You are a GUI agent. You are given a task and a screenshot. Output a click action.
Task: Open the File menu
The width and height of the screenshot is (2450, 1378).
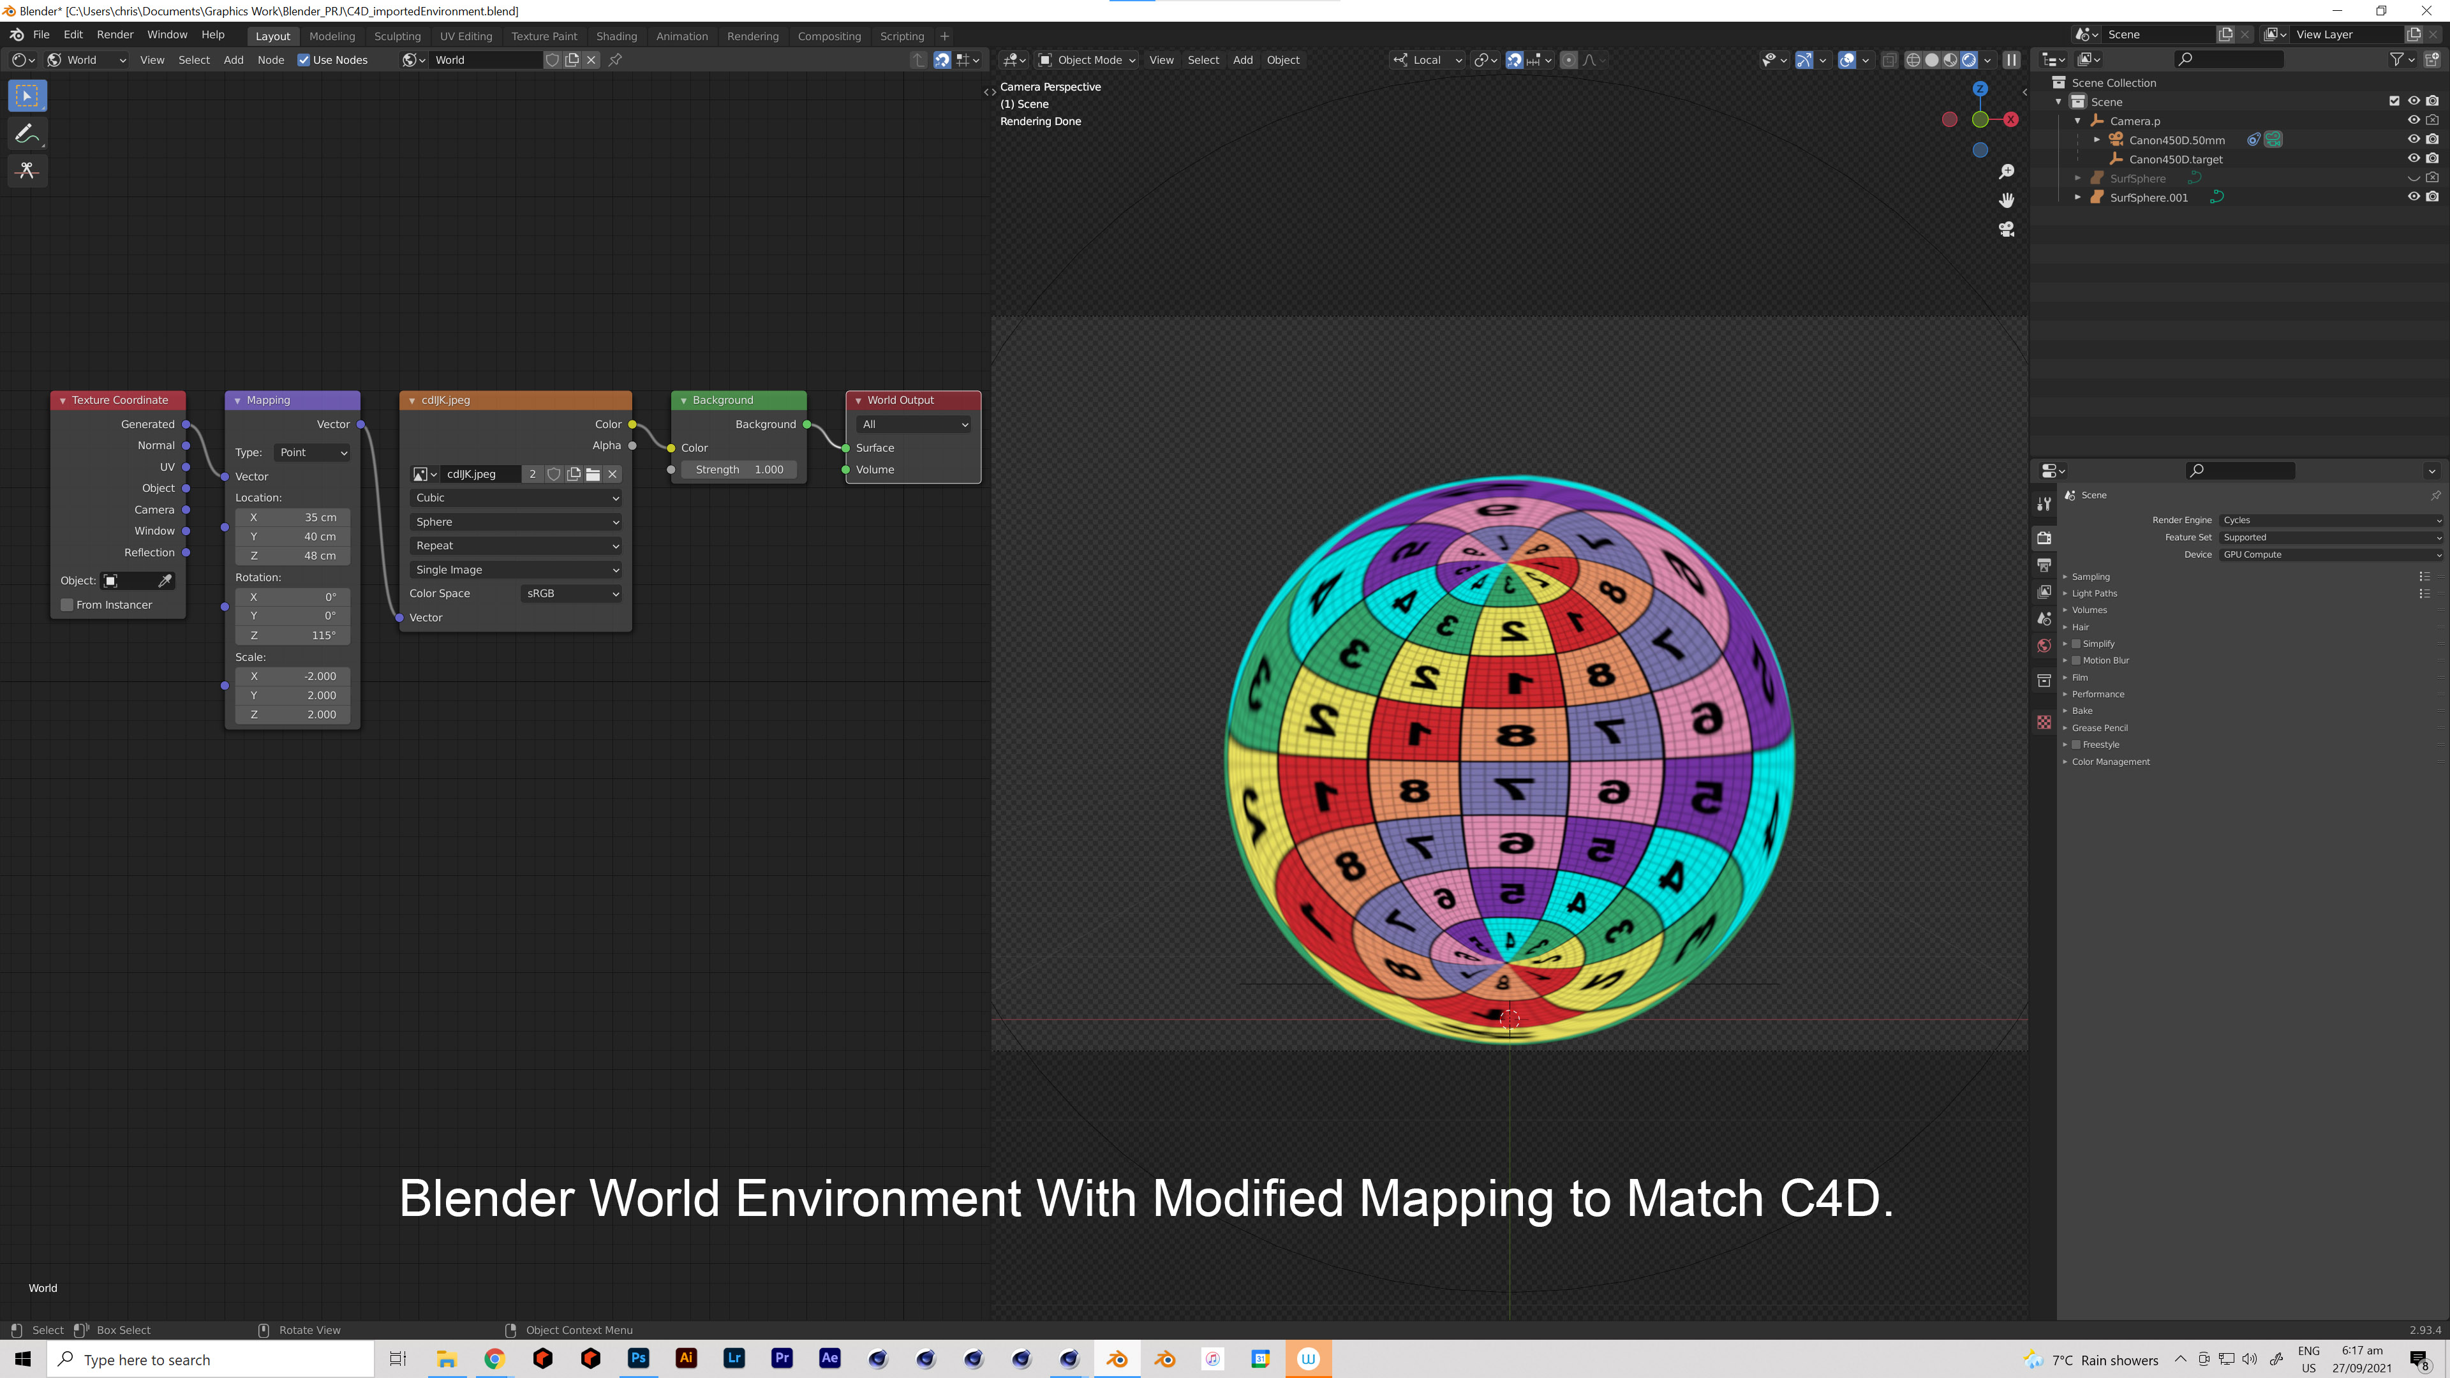click(41, 34)
